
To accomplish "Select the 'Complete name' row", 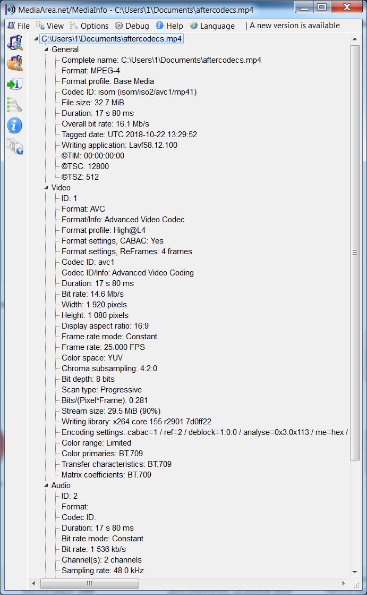I will coord(161,60).
